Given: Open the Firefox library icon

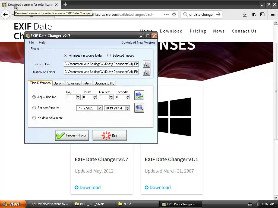Looking at the screenshot, I should click(254, 14).
